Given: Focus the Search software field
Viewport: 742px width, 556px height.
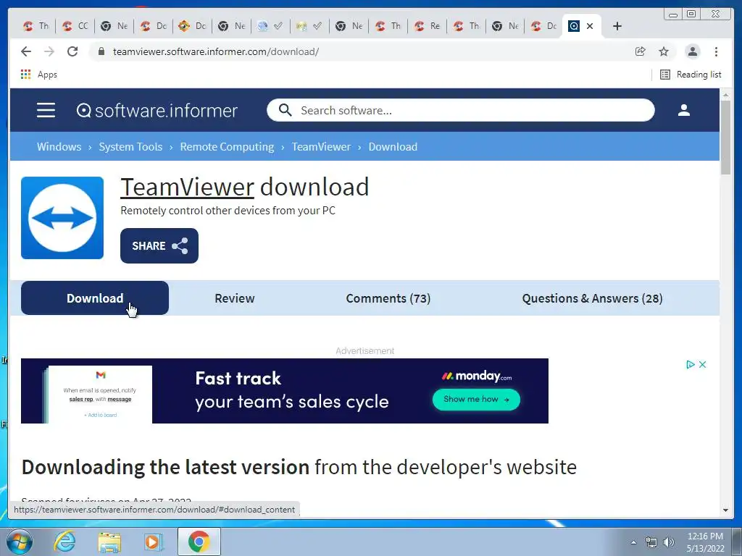Looking at the screenshot, I should pos(460,110).
